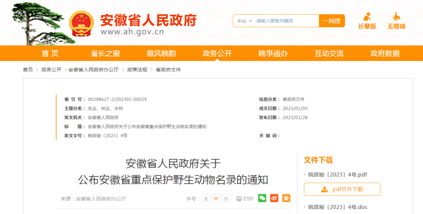Image resolution: width=423 pixels, height=214 pixels.
Task: Click the orange star favorite icon
Action: point(286,198)
